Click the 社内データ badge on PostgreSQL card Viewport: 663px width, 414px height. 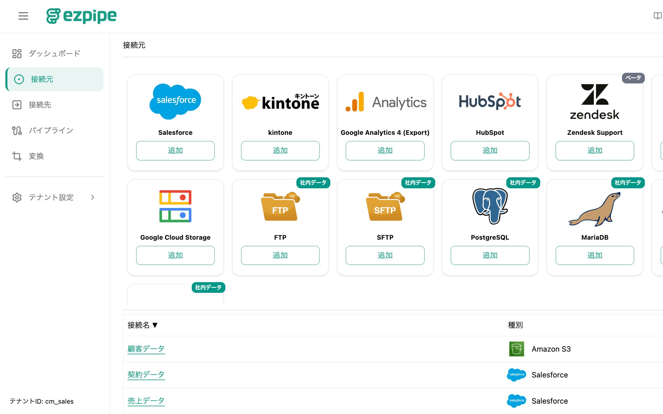click(x=523, y=183)
